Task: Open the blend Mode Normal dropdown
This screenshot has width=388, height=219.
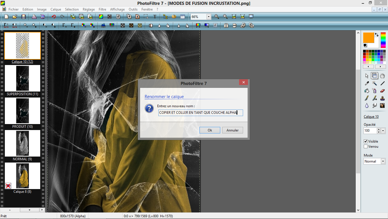Action: pos(383,161)
